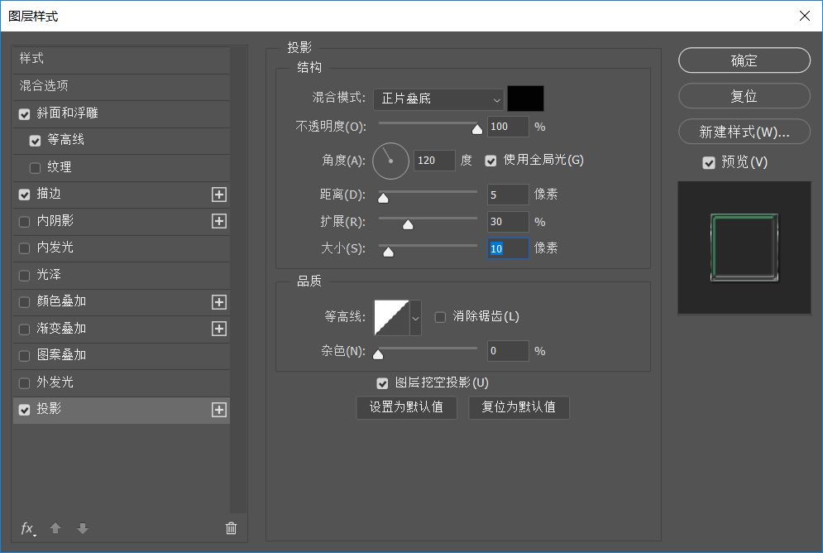Open the 混合模式 dropdown

(438, 99)
